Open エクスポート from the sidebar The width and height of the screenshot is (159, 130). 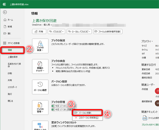(x=12, y=87)
